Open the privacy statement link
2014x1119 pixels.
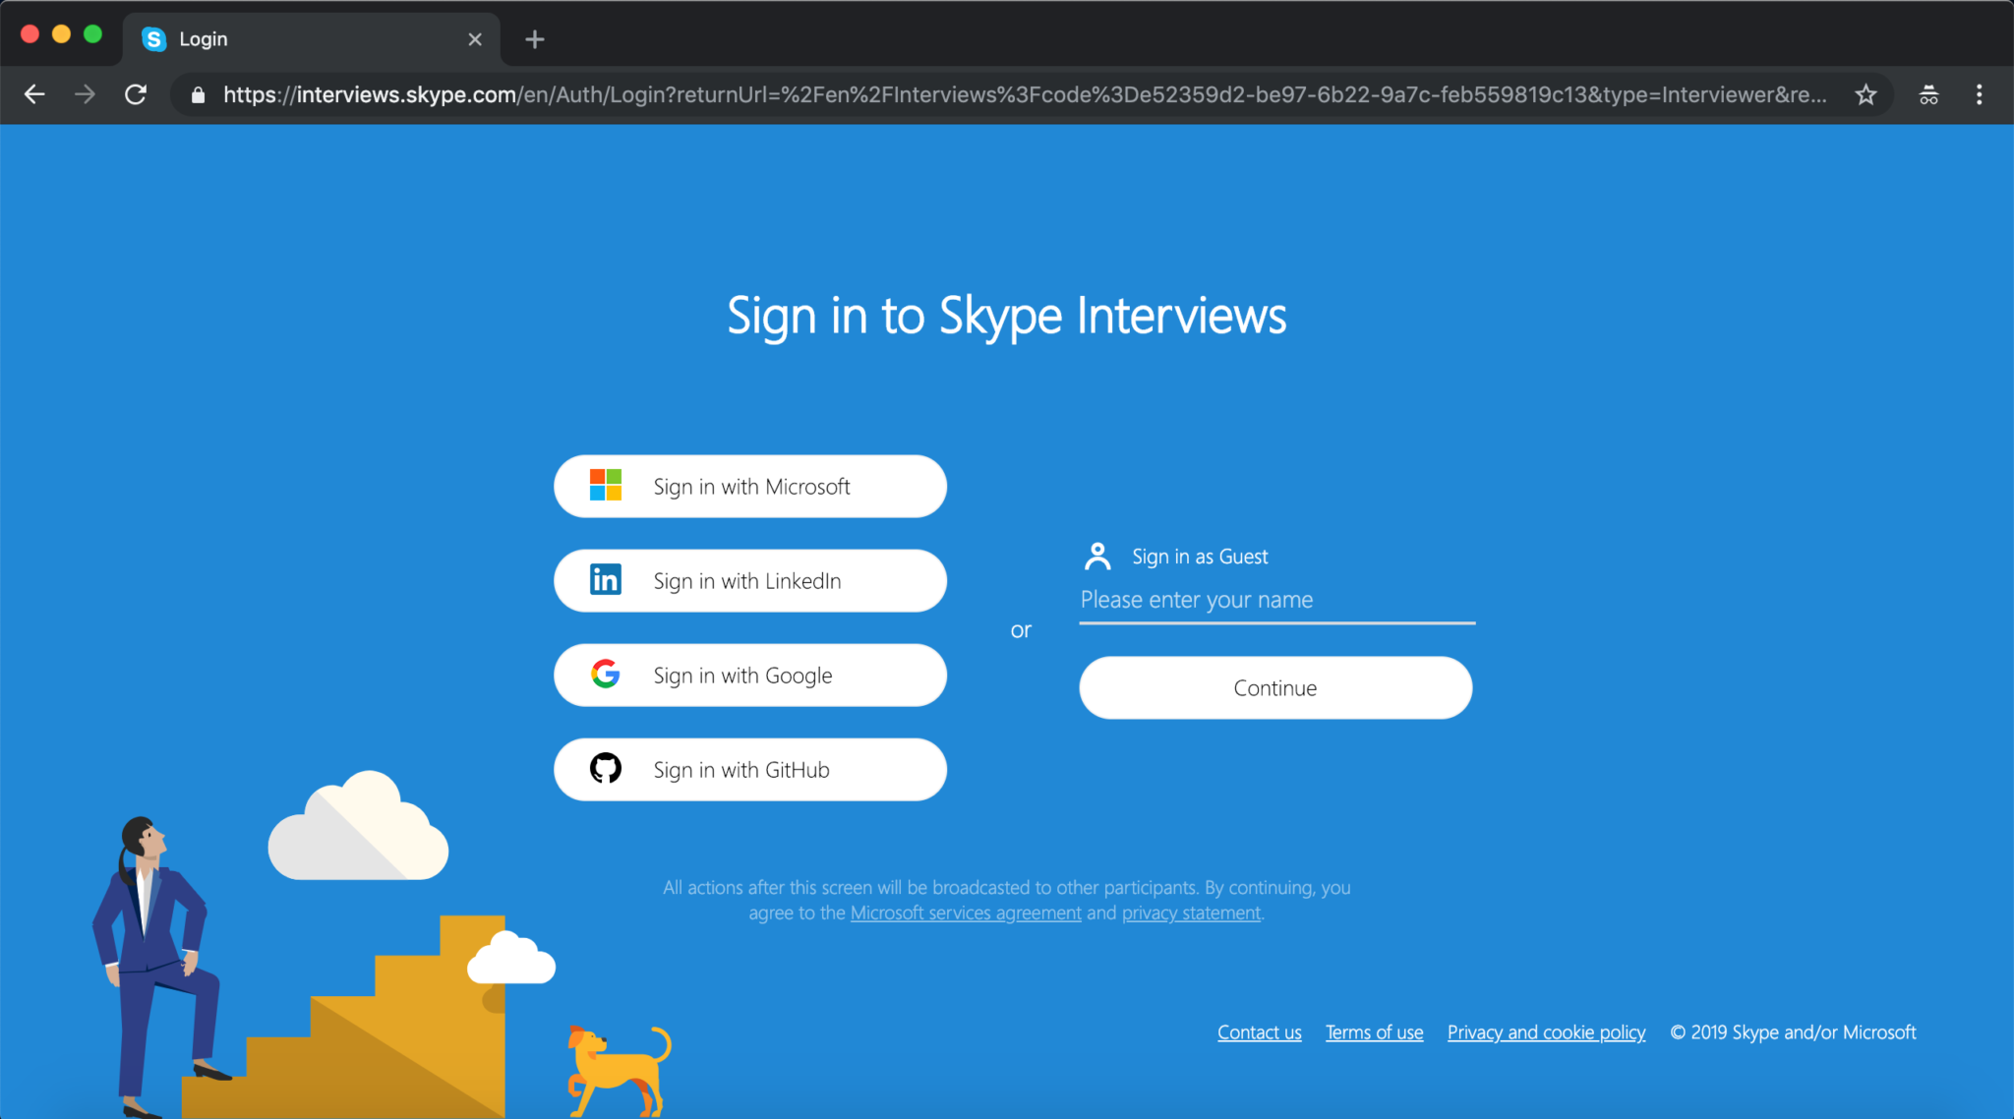point(1191,913)
